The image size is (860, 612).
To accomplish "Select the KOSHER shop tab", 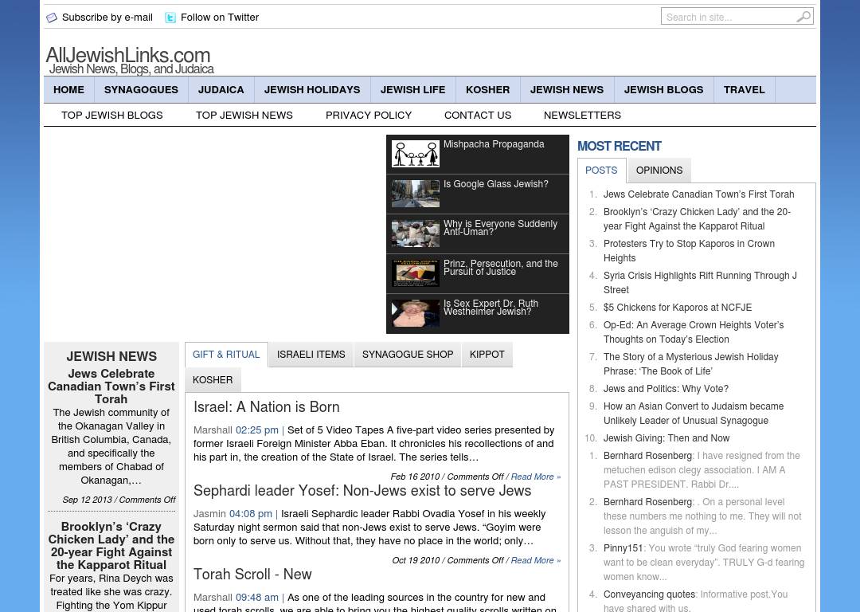I will pos(213,380).
